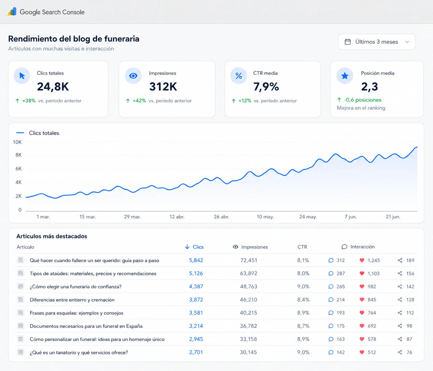Click the star icon on Posición media card
This screenshot has height=371, width=433.
click(345, 76)
